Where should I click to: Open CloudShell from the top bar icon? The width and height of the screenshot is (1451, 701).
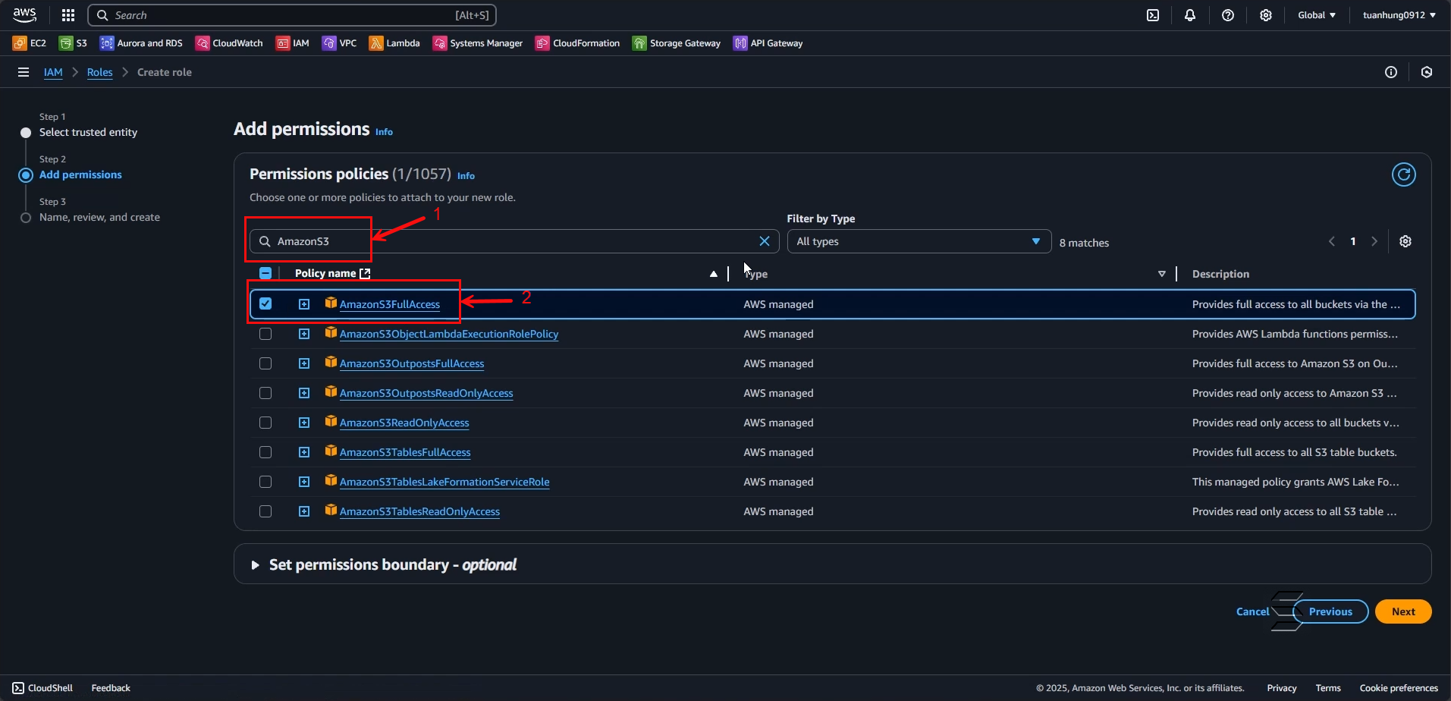point(1153,15)
